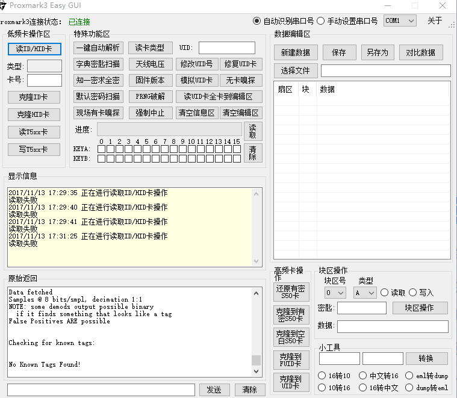Click the command input box beside 发送
The image size is (457, 398).
101,390
